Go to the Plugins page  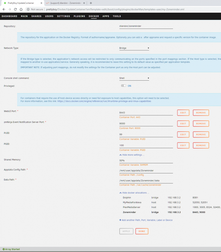tap(79, 16)
